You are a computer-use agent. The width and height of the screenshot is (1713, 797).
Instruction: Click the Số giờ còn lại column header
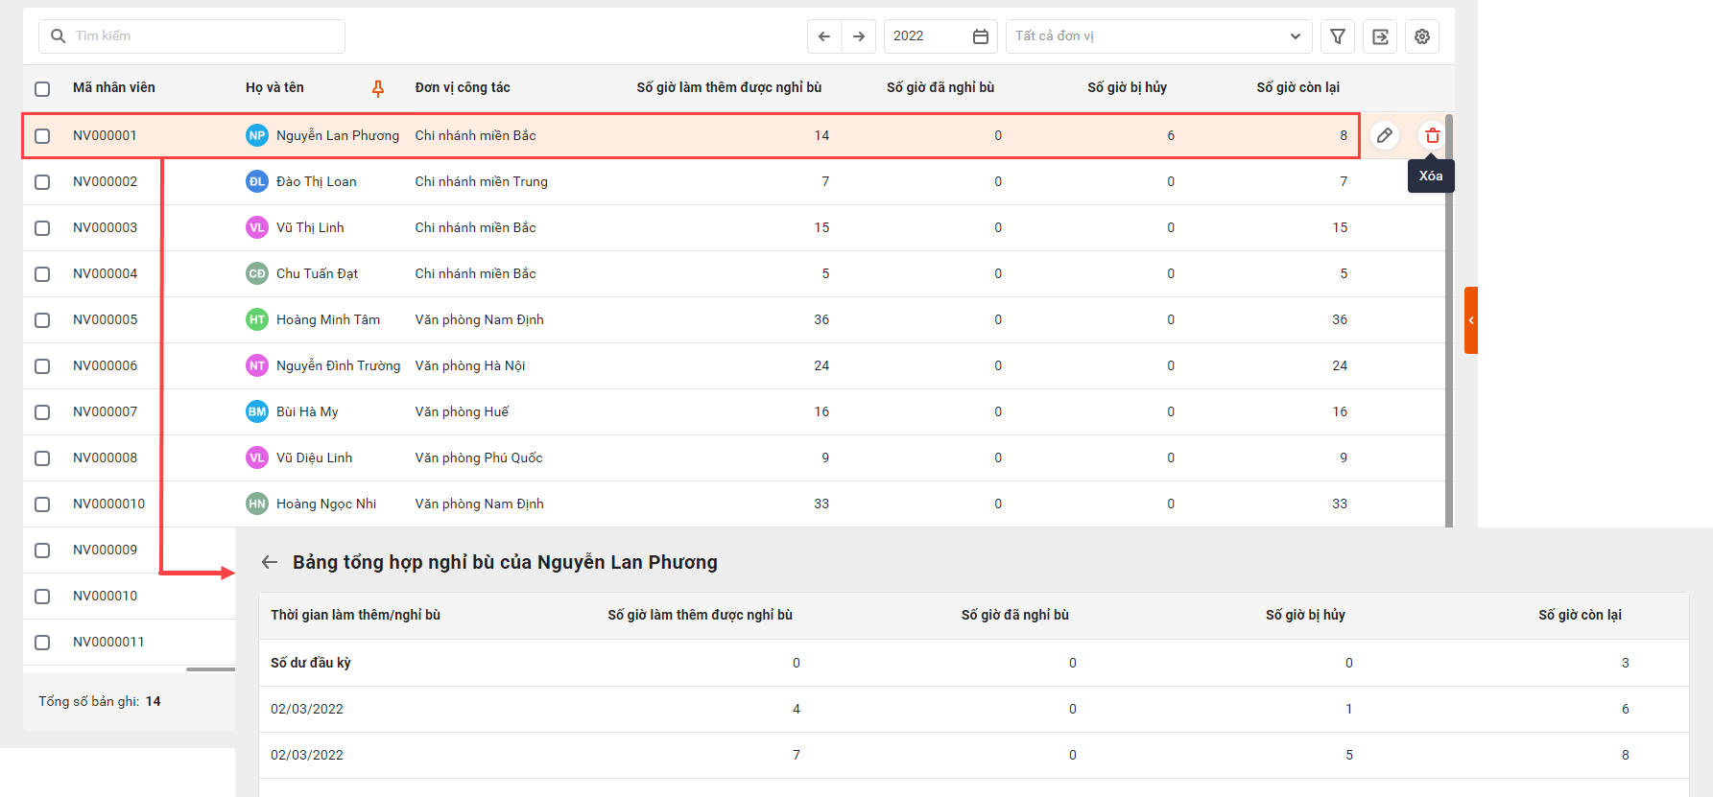point(1297,87)
